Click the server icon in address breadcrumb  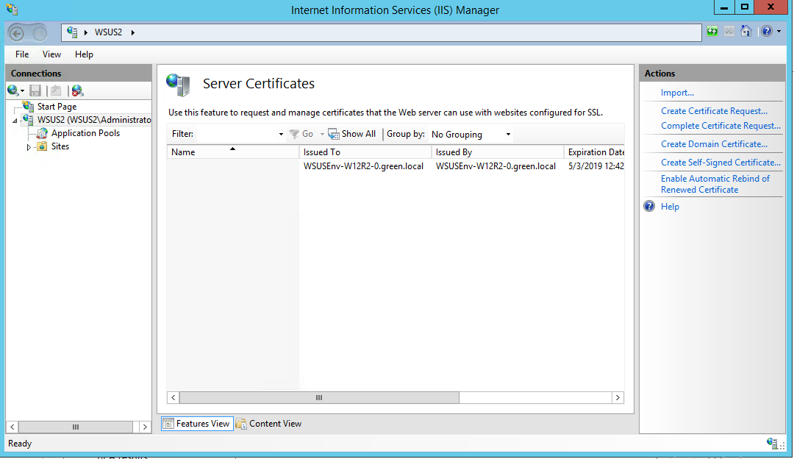[x=72, y=32]
